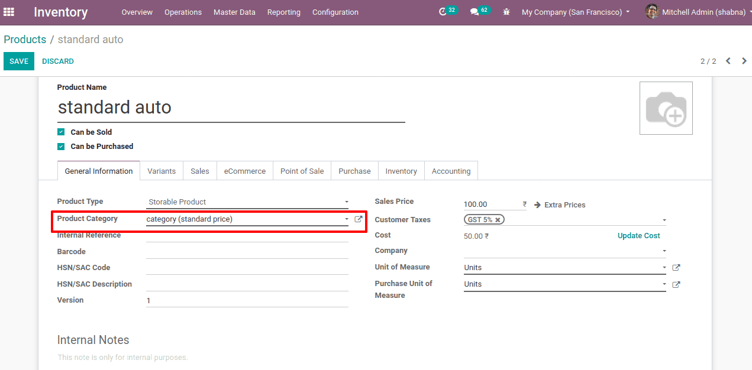Click the Internal Reference input field

click(247, 236)
